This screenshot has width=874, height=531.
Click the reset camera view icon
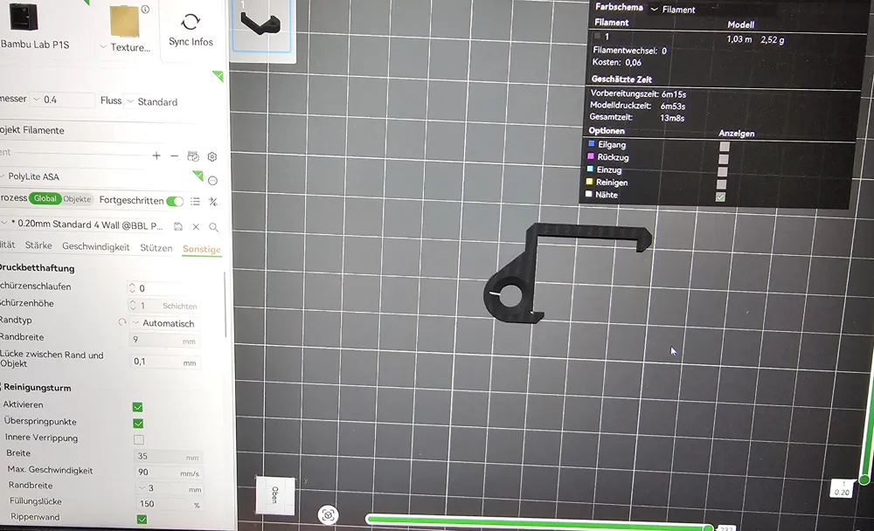[x=328, y=514]
